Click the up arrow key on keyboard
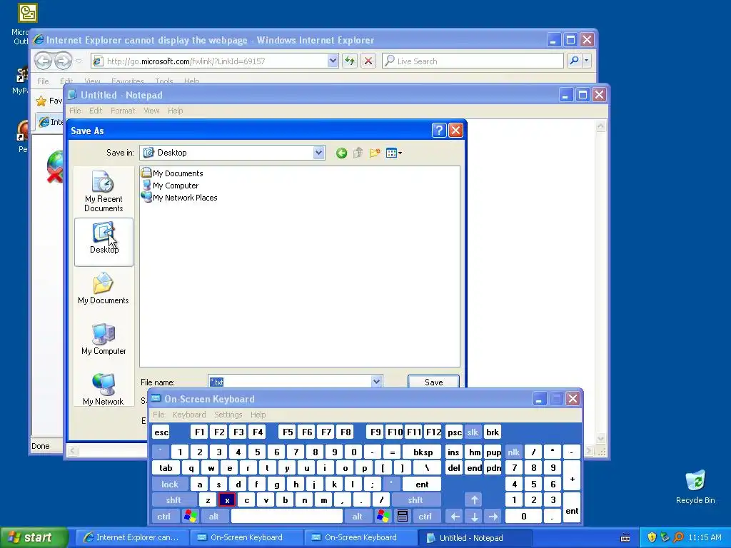 click(x=474, y=500)
